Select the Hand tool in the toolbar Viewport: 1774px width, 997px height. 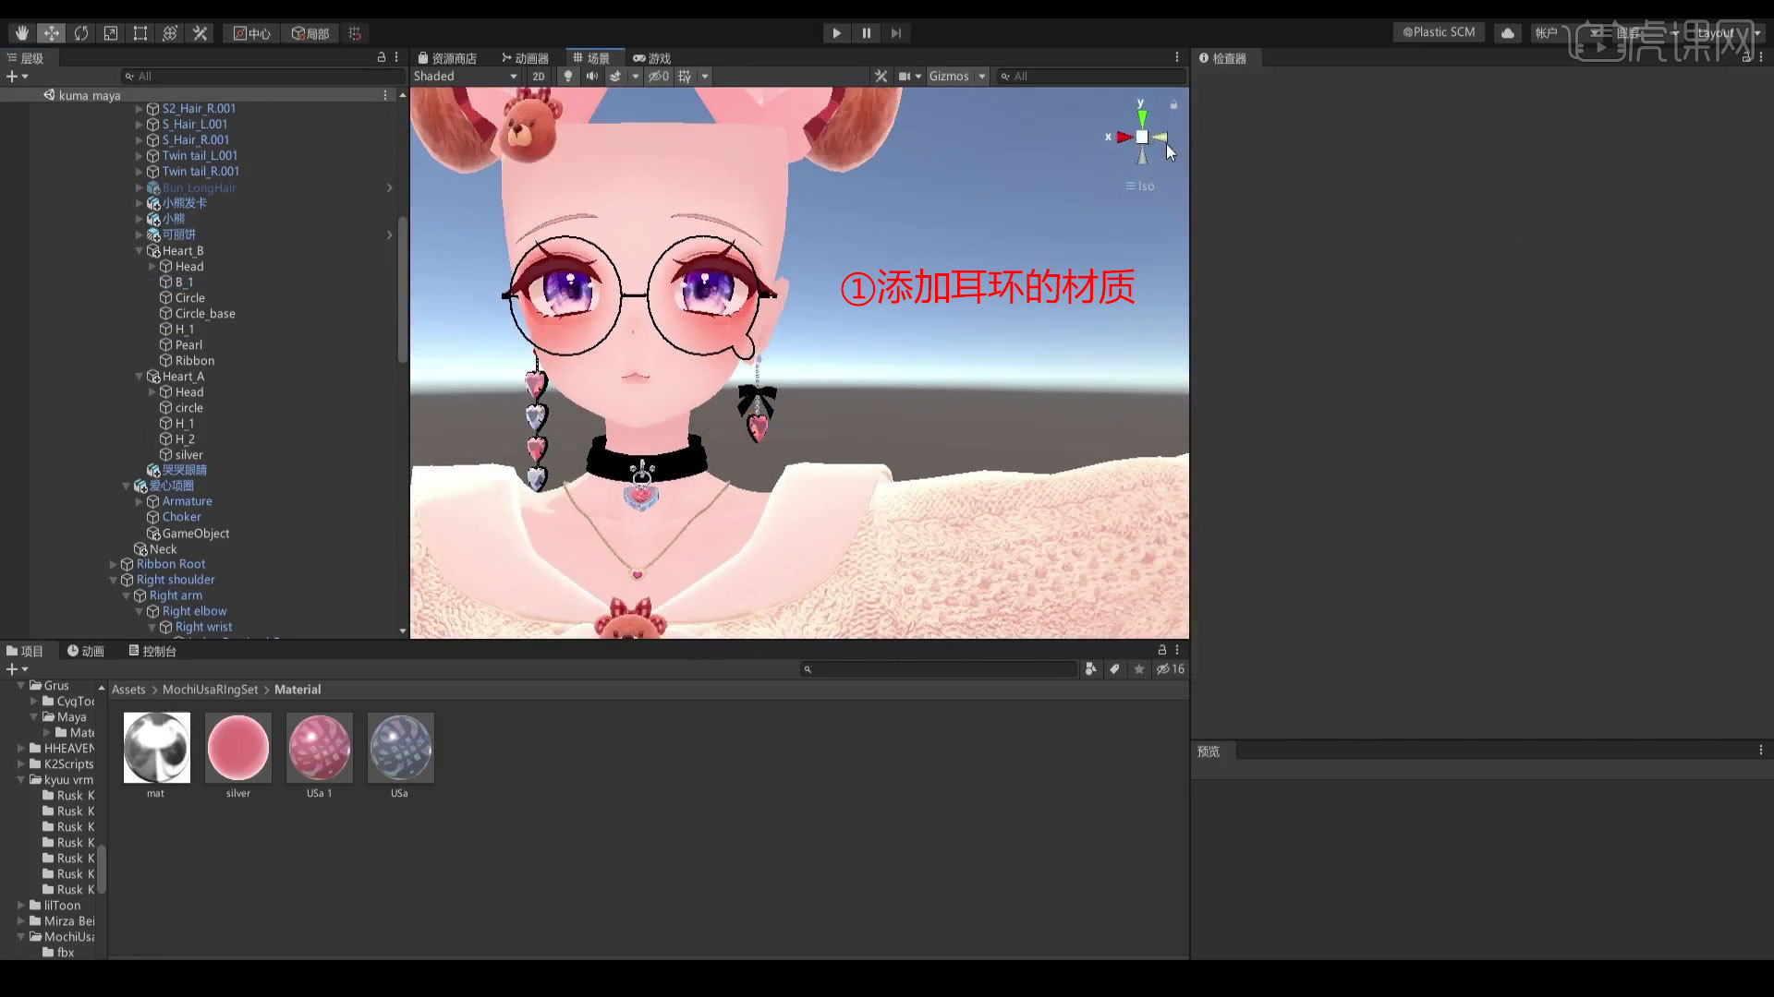tap(21, 32)
